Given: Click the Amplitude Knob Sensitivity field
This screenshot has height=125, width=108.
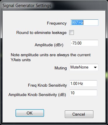Looking at the screenshot, I should pyautogui.click(x=83, y=93).
